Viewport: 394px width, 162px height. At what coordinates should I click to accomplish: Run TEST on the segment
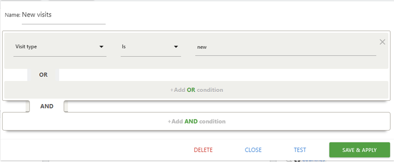coord(300,150)
